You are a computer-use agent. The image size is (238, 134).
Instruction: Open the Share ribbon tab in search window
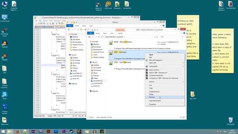pos(105,33)
